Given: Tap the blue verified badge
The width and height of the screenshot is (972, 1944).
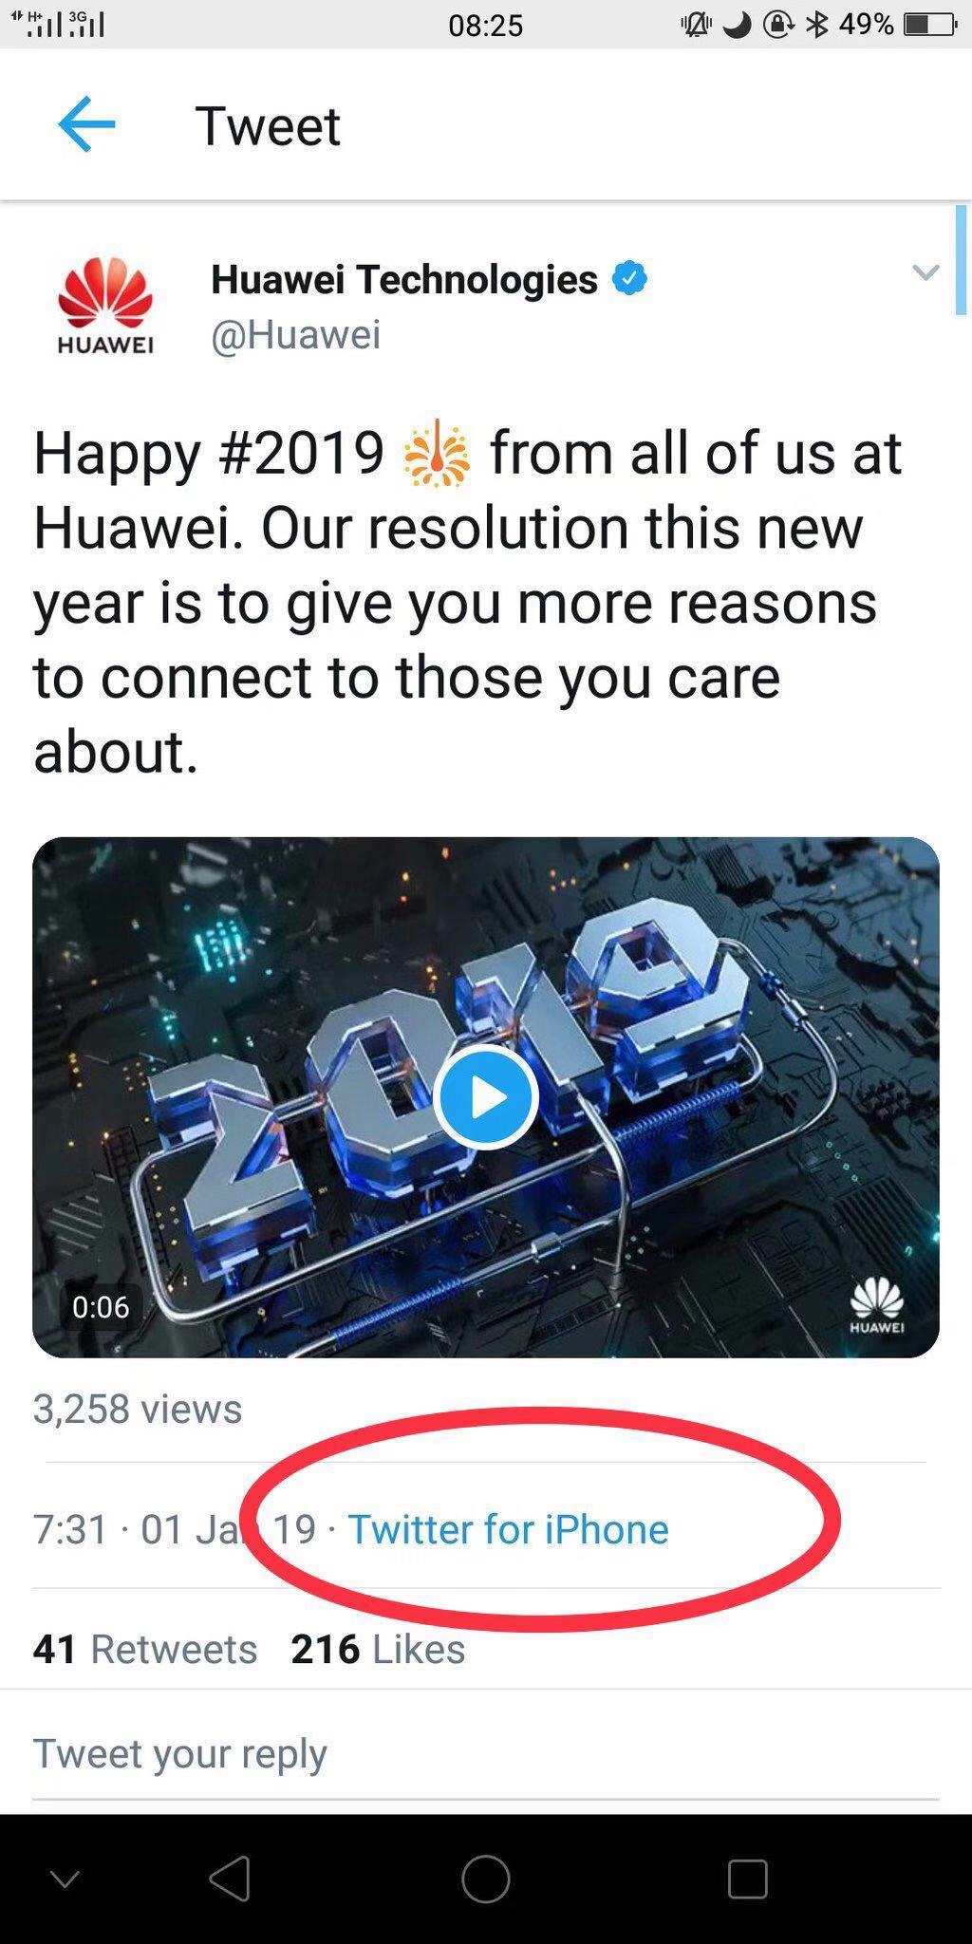Looking at the screenshot, I should click(629, 278).
